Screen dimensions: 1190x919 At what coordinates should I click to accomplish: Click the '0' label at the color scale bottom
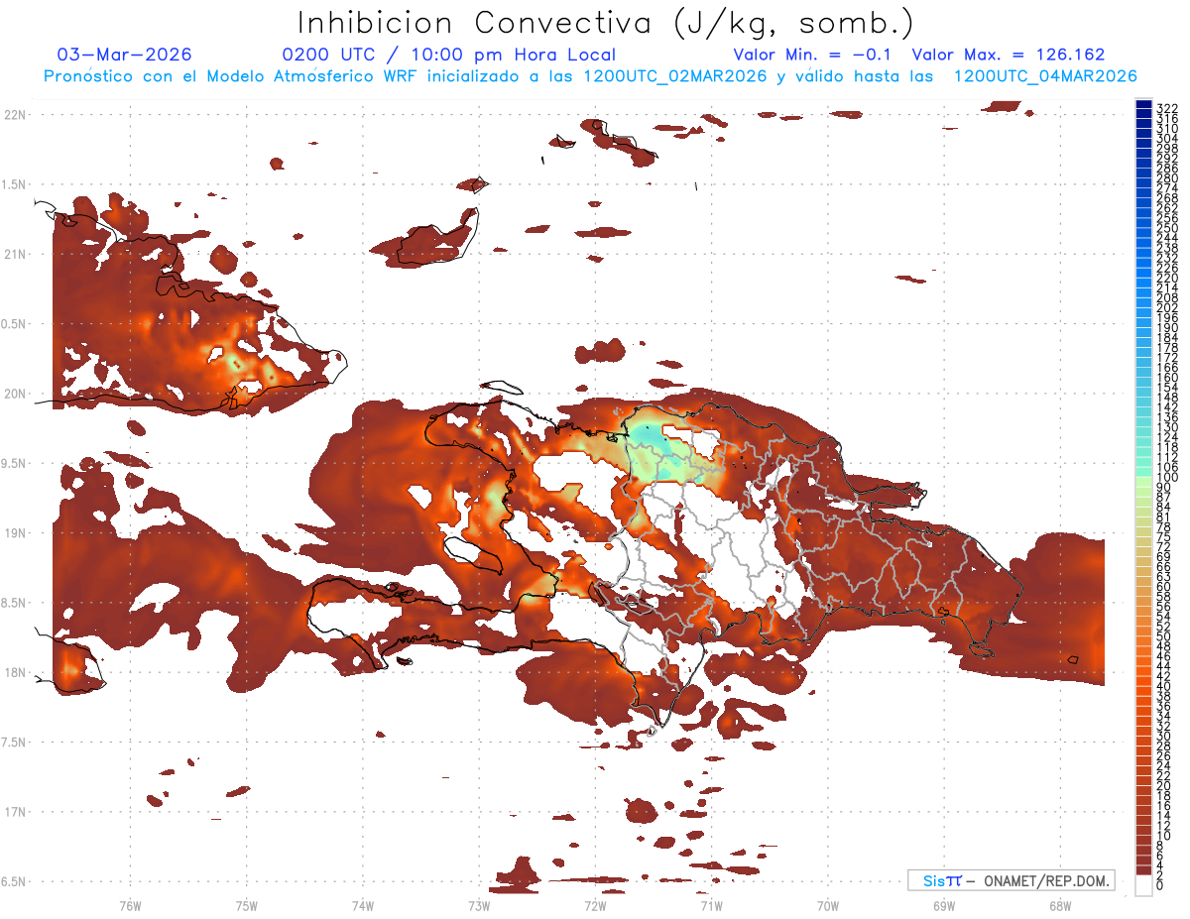[x=1159, y=886]
